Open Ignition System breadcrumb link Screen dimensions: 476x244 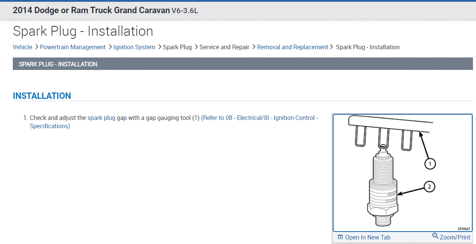(x=134, y=47)
